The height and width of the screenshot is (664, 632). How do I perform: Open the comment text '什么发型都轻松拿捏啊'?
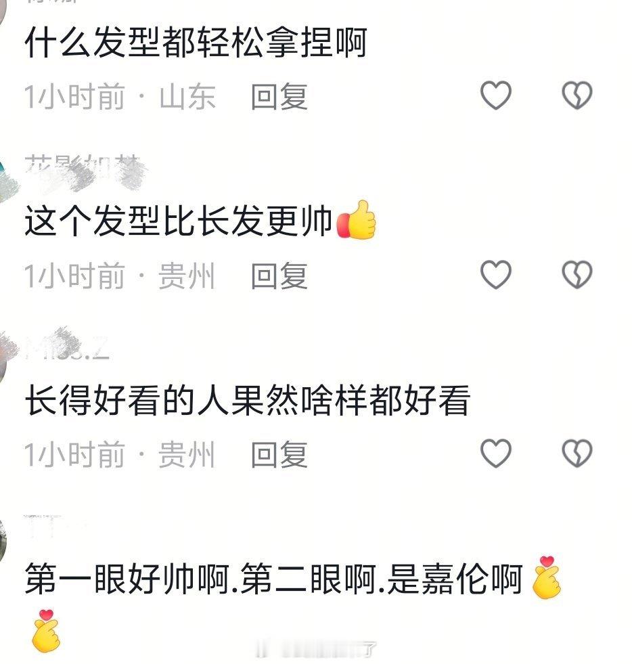pos(196,43)
